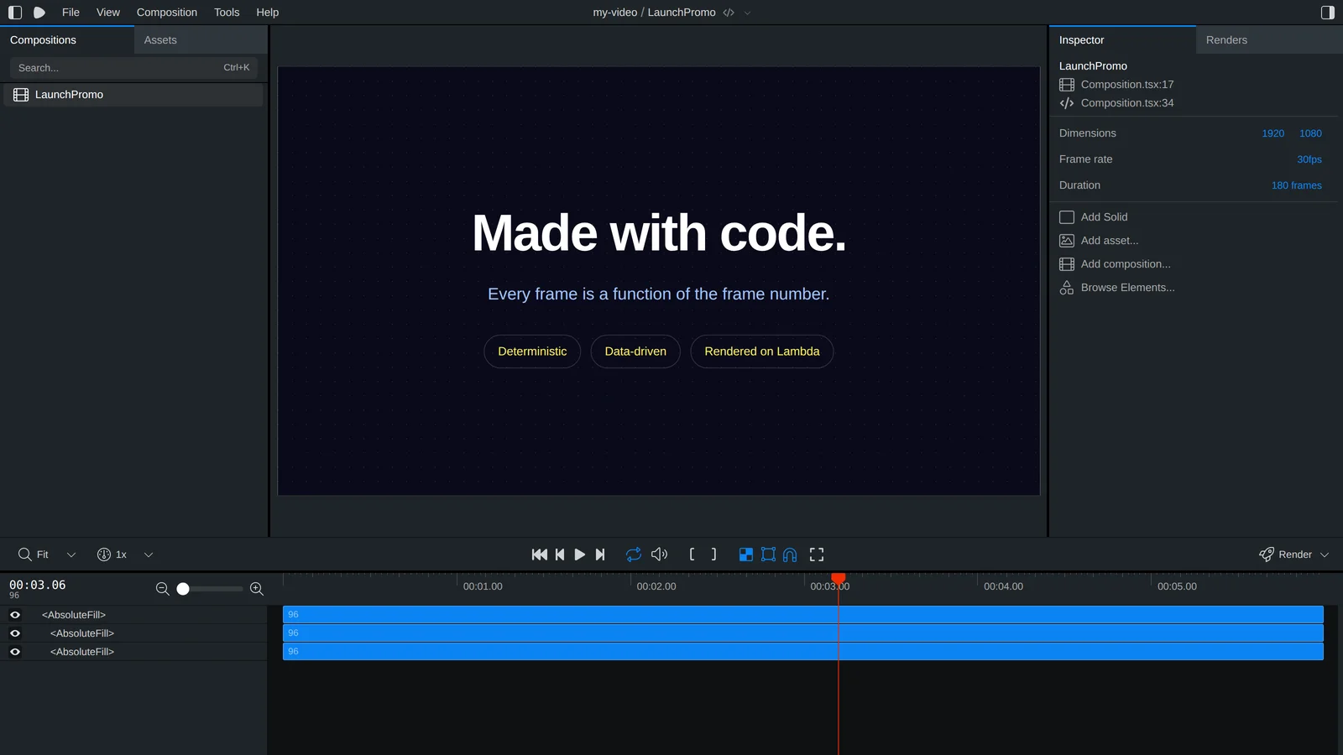This screenshot has width=1343, height=755.
Task: Open the 1x playback speed dropdown
Action: coord(149,555)
